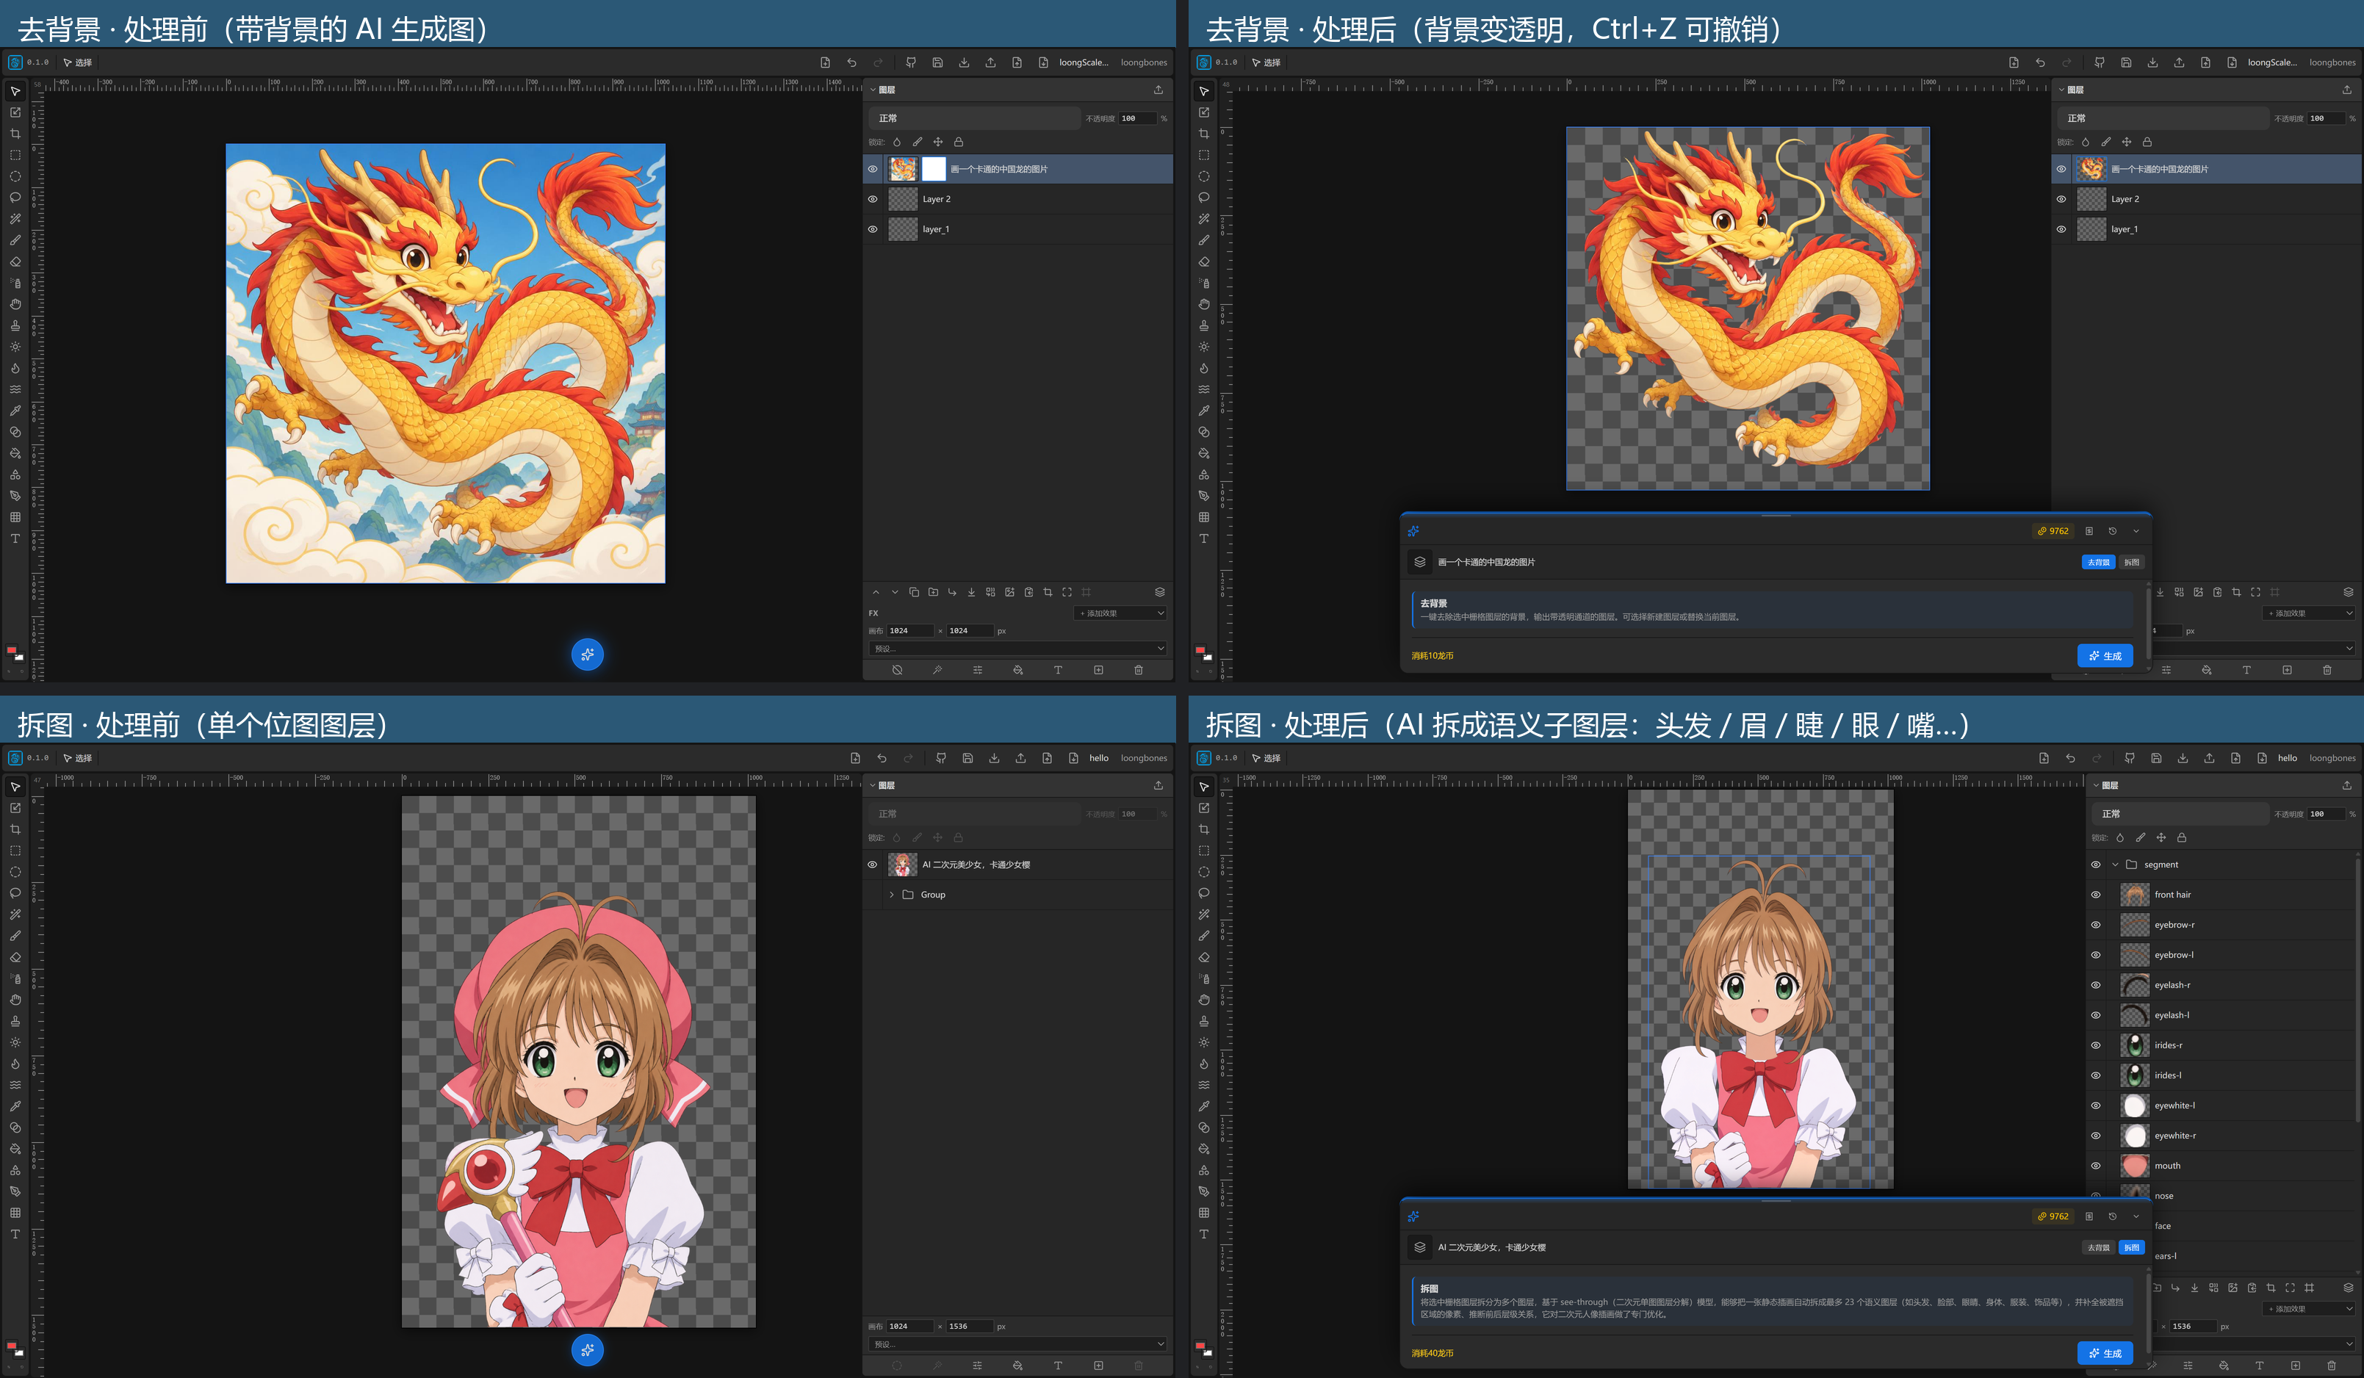Select the 拆图 tab in the bottom-right AI panel
2364x1378 pixels.
point(2131,1247)
